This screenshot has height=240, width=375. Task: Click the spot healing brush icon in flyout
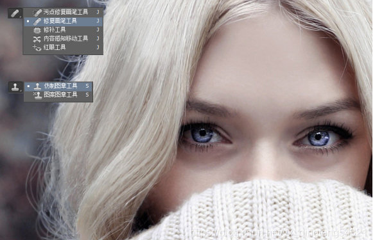37,13
